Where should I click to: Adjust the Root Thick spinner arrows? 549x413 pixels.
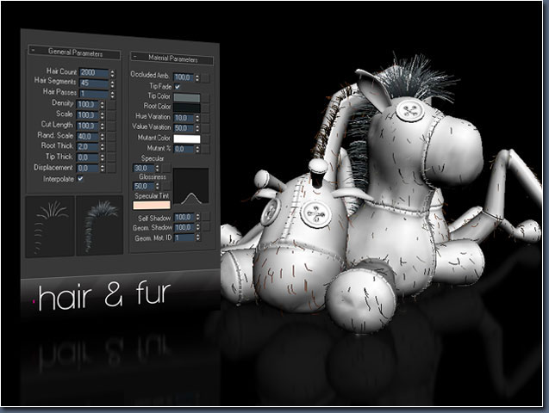click(103, 147)
